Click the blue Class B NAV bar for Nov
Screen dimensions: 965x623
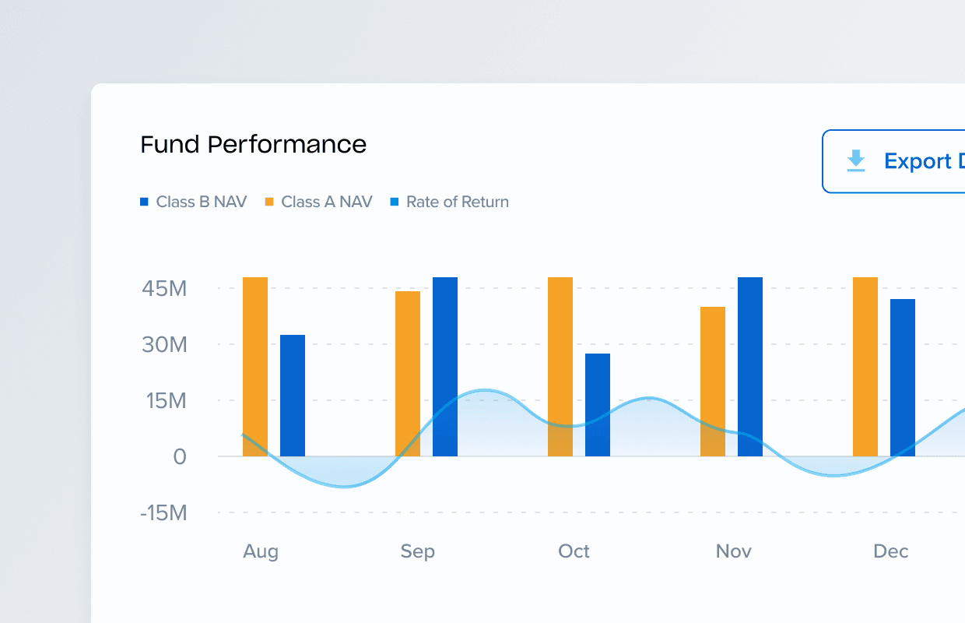749,366
